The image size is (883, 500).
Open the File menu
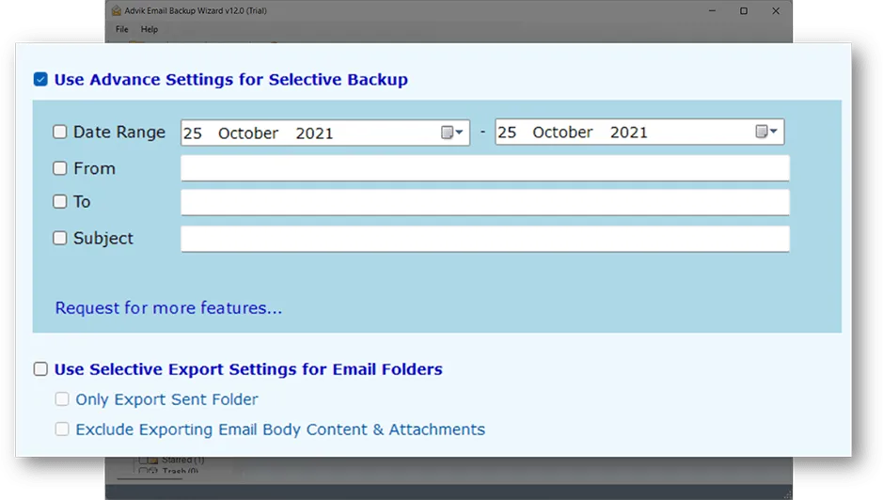(122, 29)
